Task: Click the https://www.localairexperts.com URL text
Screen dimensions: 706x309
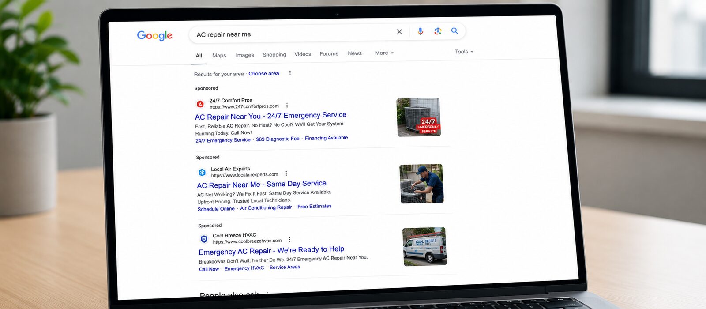Action: pyautogui.click(x=244, y=175)
